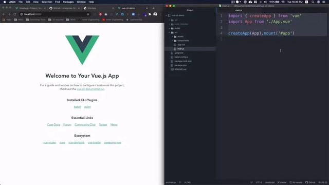Click the browser forward arrow

(x=9, y=14)
